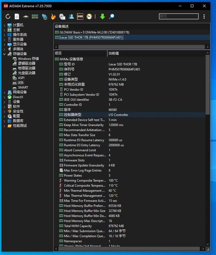
Task: Click the search input field at top right
Action: (x=178, y=16)
